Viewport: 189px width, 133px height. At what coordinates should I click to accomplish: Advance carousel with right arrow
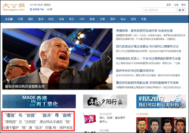pyautogui.click(x=109, y=59)
